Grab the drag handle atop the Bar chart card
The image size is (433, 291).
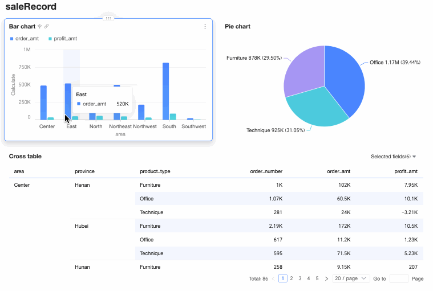(108, 18)
